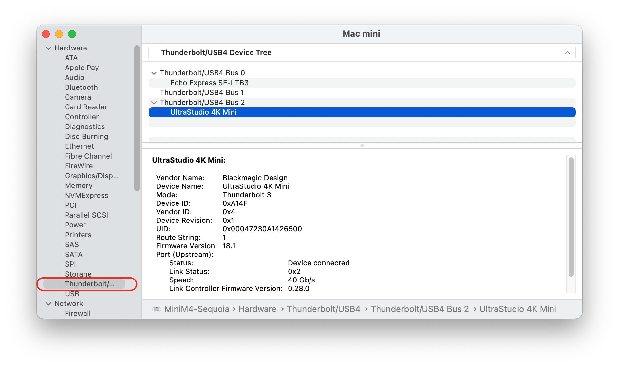Open the Firewall network category

[x=78, y=314]
